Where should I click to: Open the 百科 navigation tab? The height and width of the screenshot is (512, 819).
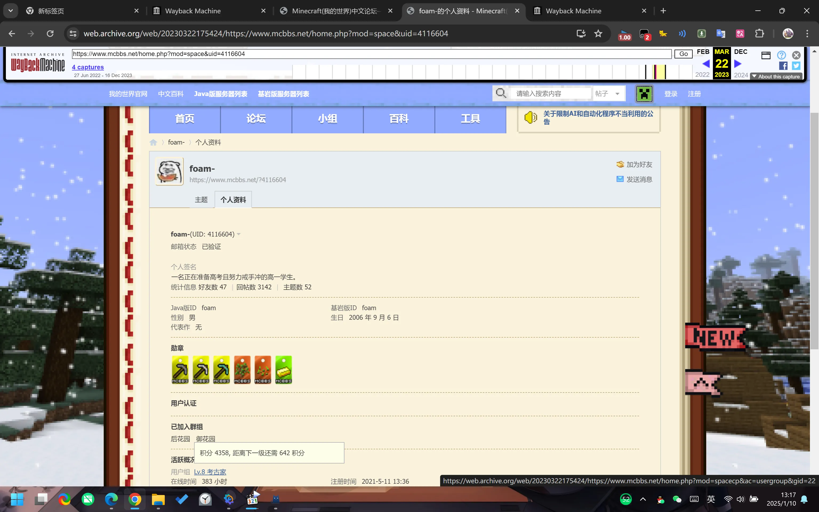[x=399, y=119]
